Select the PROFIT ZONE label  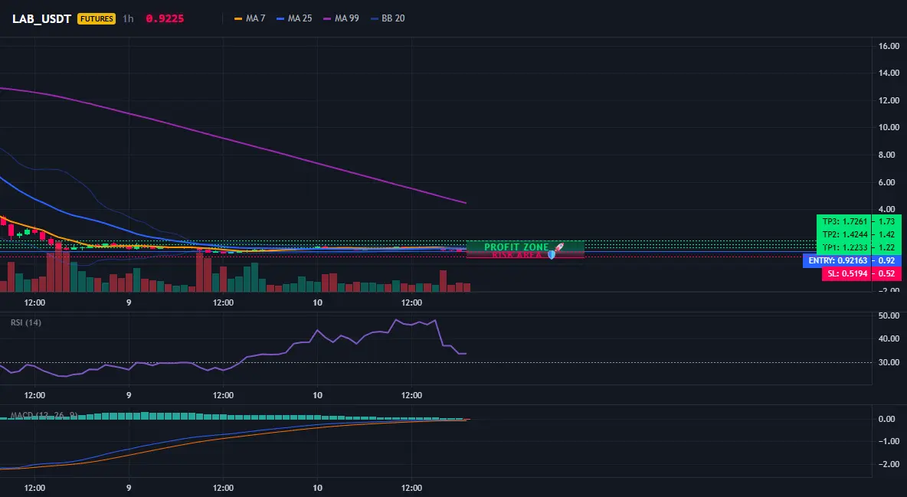516,247
